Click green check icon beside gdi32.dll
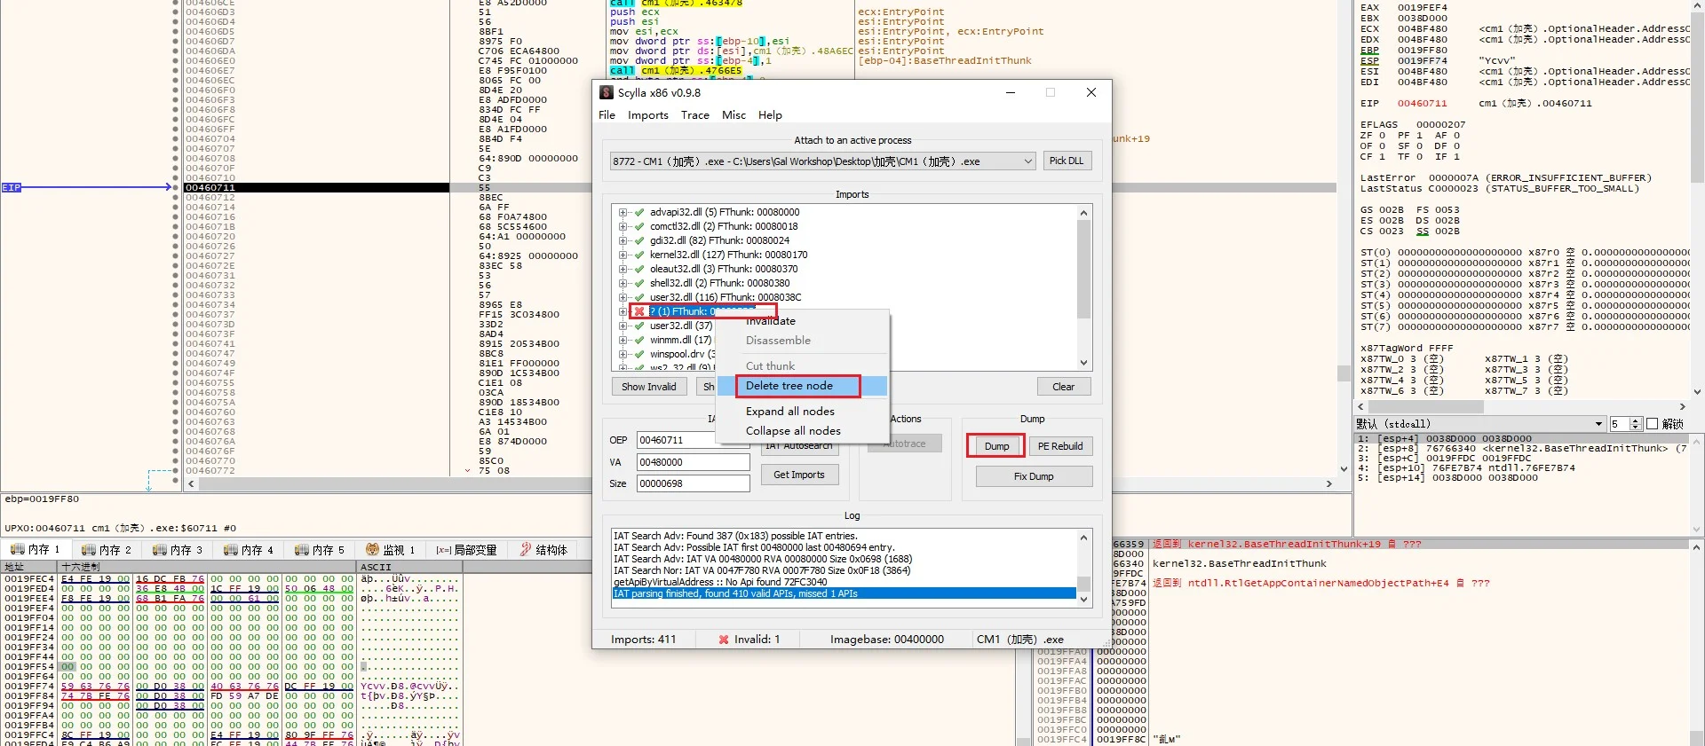The image size is (1705, 746). click(x=639, y=240)
